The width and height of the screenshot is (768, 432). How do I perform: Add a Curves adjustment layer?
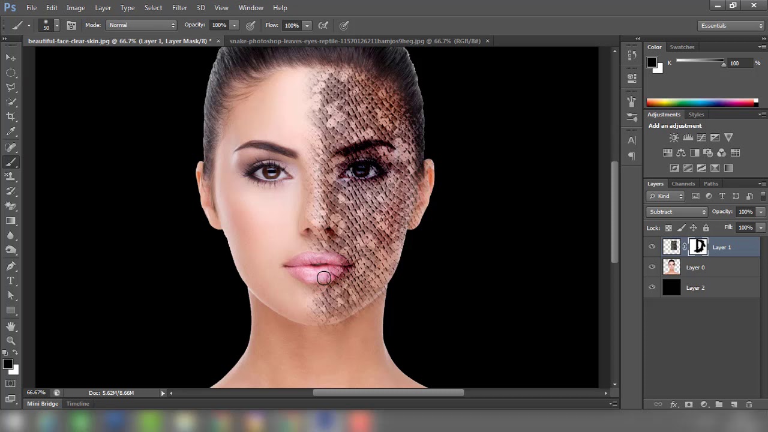coord(701,137)
